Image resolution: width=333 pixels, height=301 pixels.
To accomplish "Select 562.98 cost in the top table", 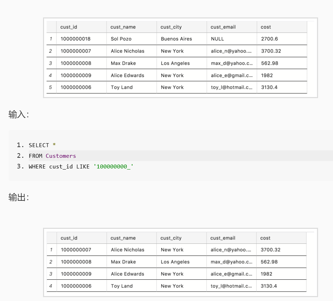I will tap(282, 63).
